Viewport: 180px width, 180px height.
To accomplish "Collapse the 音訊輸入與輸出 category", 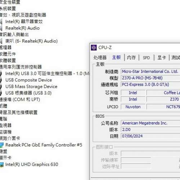I will pos(14,35).
